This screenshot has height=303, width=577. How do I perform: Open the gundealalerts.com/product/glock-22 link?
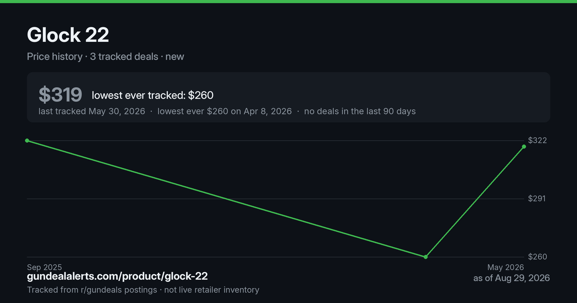[x=117, y=276]
